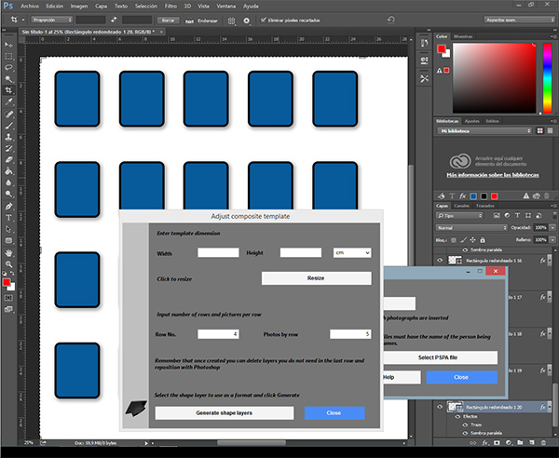Click Borrar button in options bar
Viewport: 559px width, 458px height.
pos(169,20)
